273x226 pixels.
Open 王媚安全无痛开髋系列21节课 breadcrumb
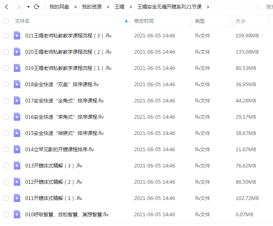pyautogui.click(x=169, y=7)
